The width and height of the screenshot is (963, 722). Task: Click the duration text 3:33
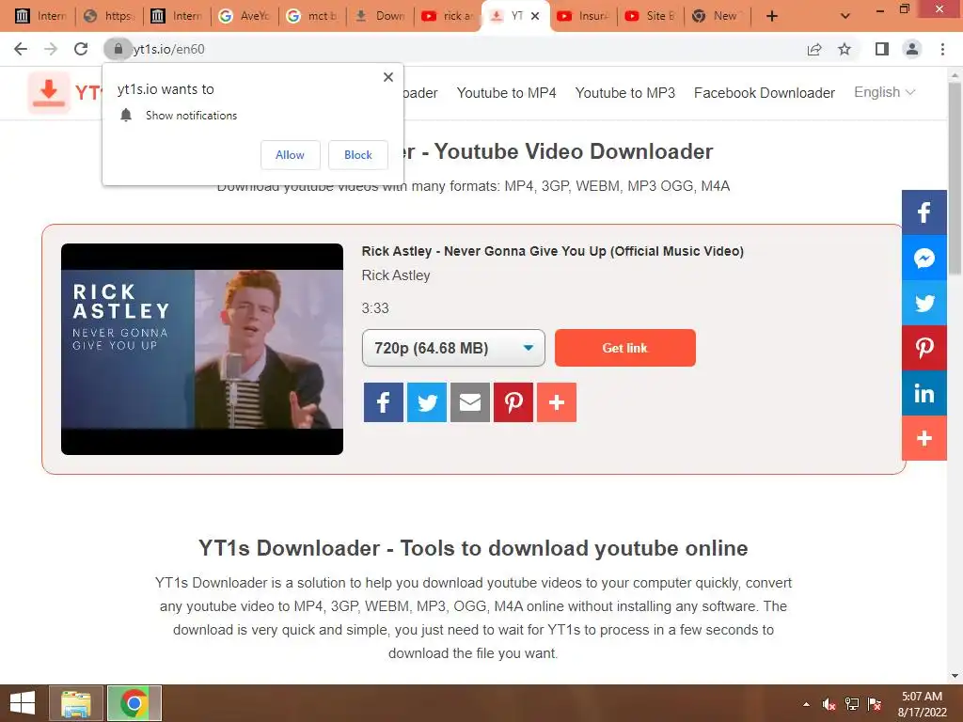(x=375, y=308)
